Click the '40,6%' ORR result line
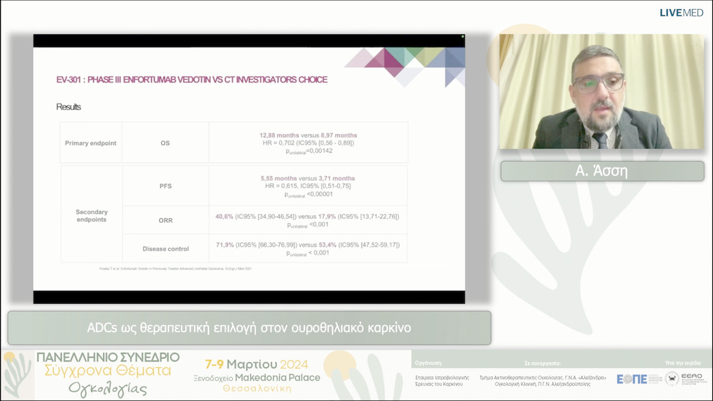This screenshot has height=401, width=713. click(308, 216)
